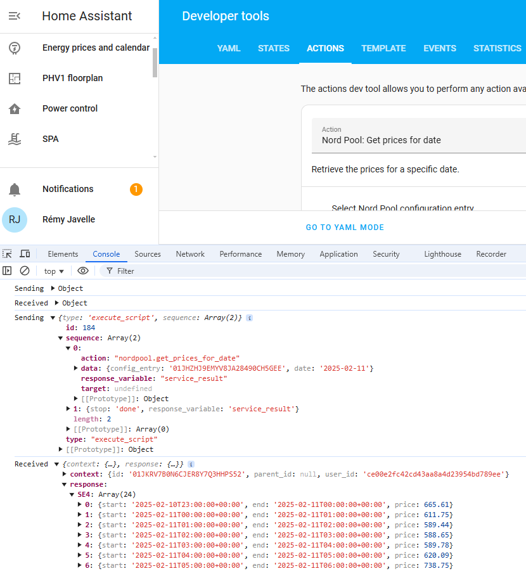526x571 pixels.
Task: Toggle the device toolbar emulation icon
Action: [x=24, y=253]
